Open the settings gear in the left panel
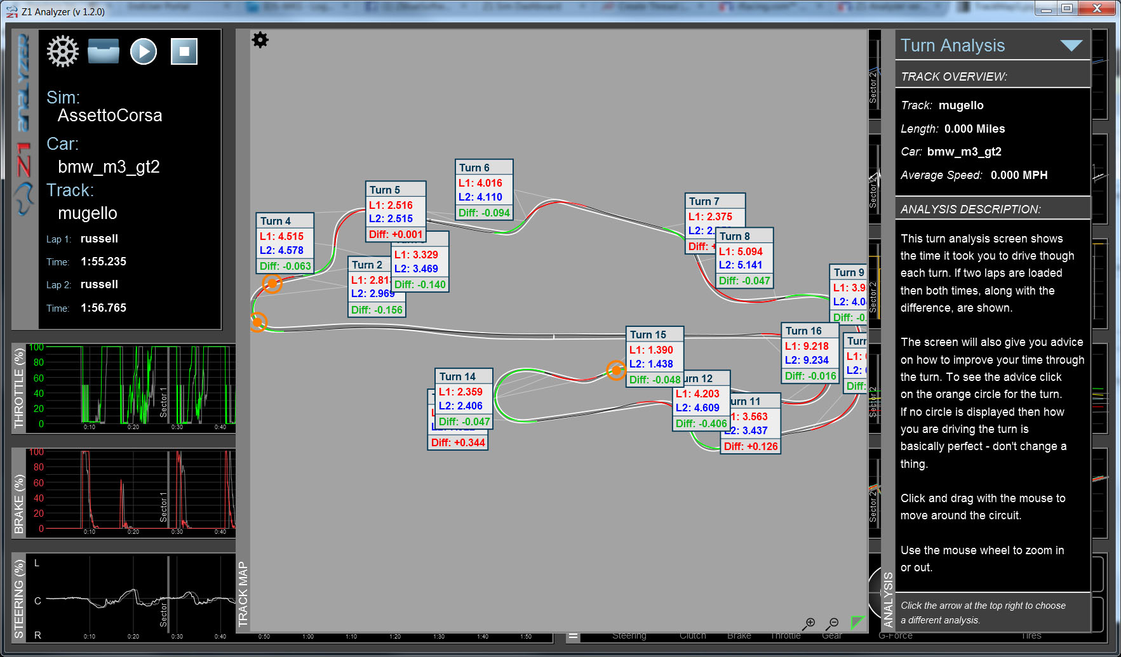 (63, 51)
